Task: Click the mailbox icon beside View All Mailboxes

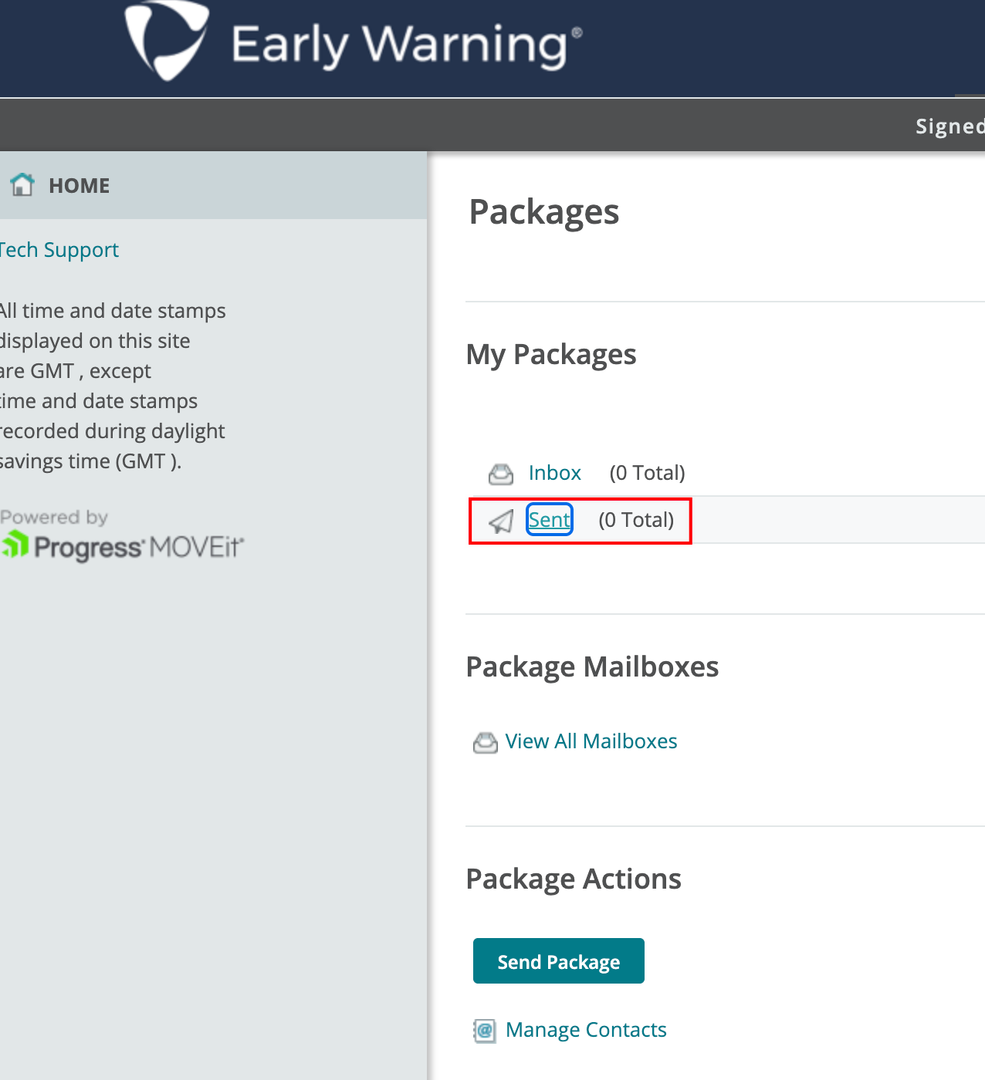Action: pos(485,742)
